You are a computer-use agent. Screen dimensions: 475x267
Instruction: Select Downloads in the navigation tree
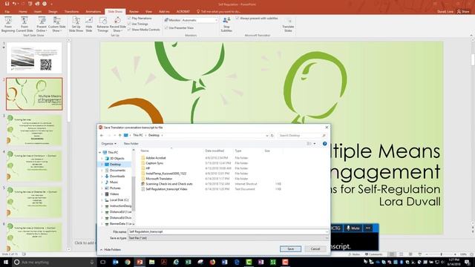(x=117, y=177)
